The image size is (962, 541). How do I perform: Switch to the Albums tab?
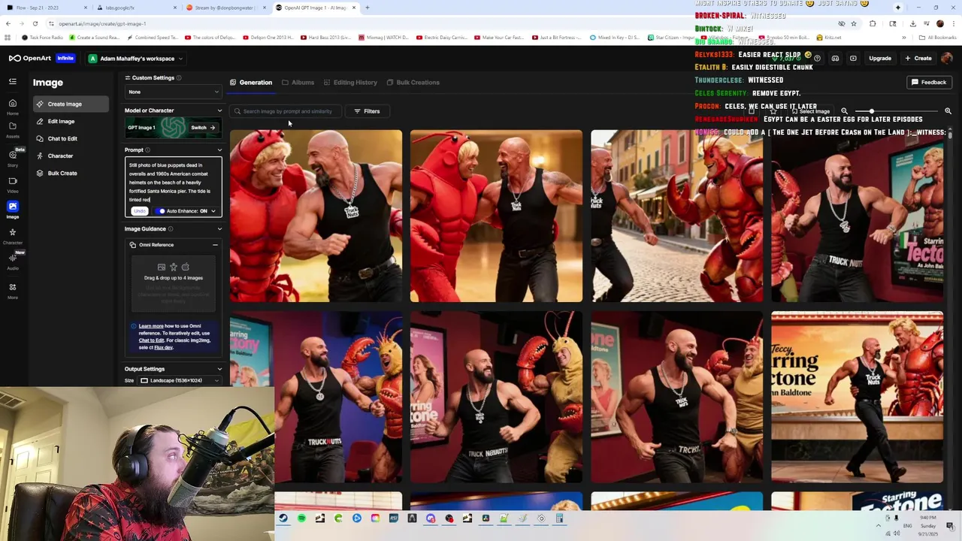coord(298,82)
